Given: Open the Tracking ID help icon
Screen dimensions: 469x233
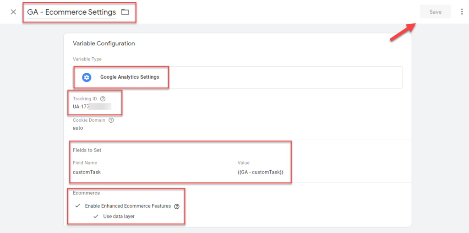Looking at the screenshot, I should (x=103, y=99).
